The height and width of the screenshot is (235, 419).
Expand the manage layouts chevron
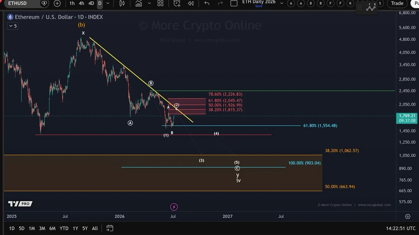(281, 3)
